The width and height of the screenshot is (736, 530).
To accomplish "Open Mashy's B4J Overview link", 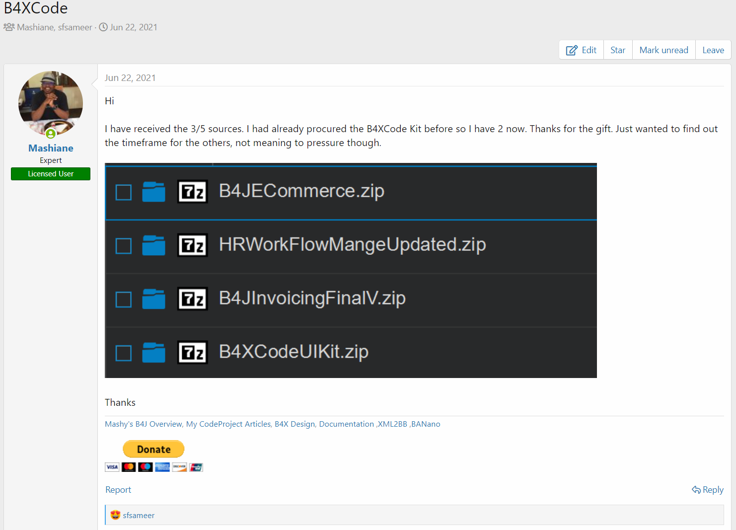I will 144,424.
